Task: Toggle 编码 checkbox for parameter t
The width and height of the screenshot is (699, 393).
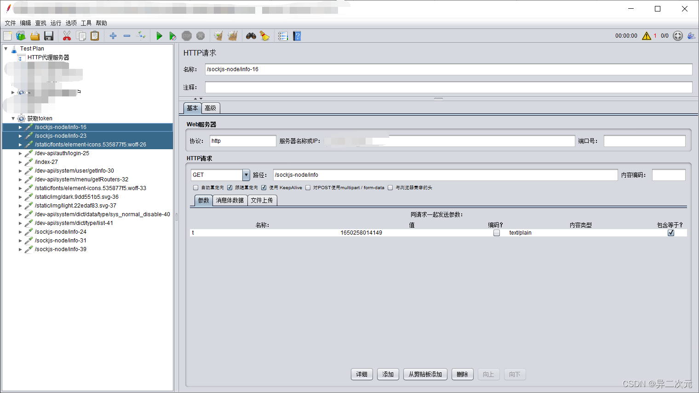Action: (x=497, y=233)
